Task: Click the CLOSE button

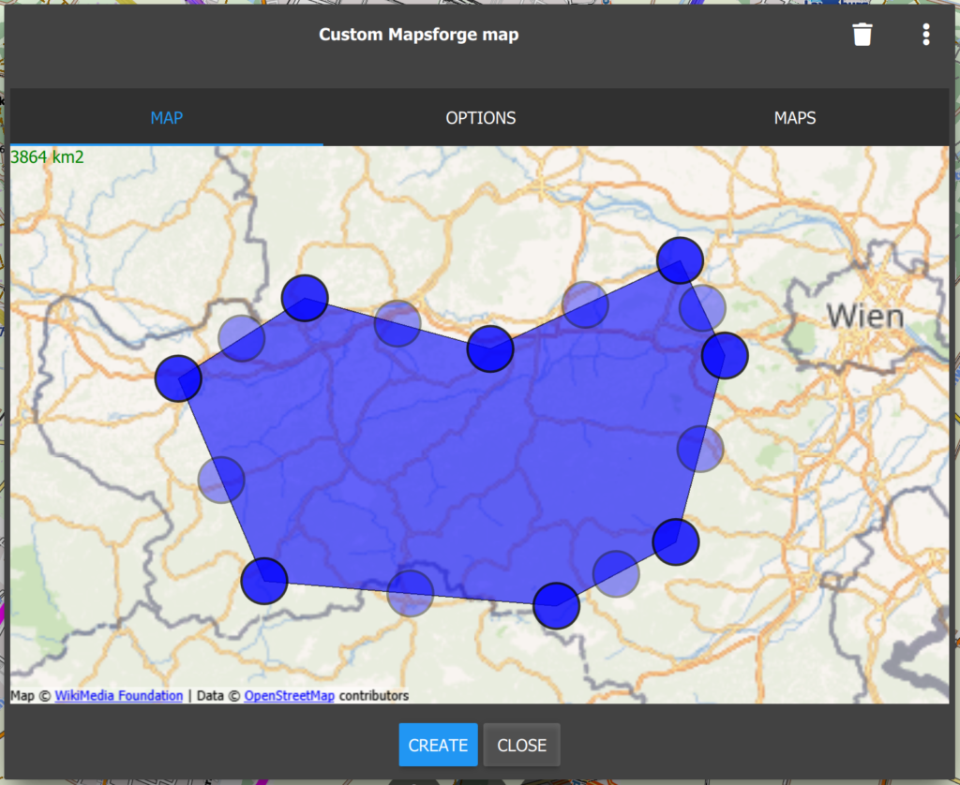Action: 521,746
